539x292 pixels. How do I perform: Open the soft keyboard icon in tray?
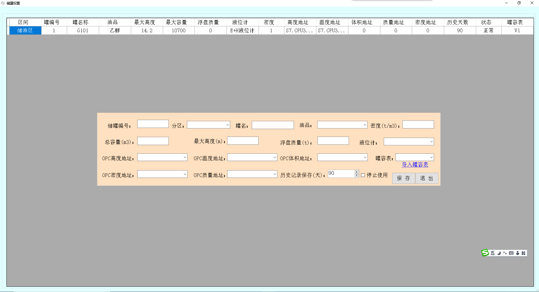click(511, 253)
